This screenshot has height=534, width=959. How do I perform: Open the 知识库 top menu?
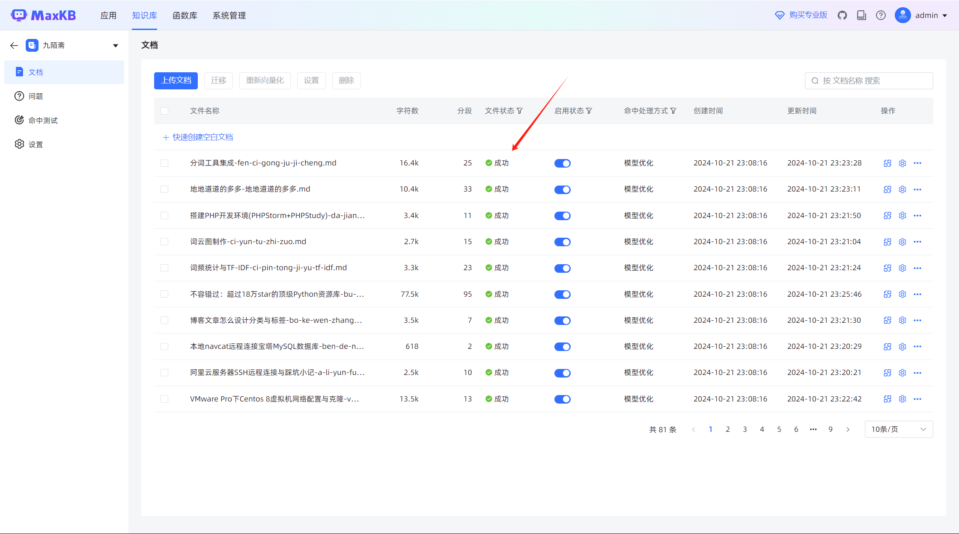point(144,15)
